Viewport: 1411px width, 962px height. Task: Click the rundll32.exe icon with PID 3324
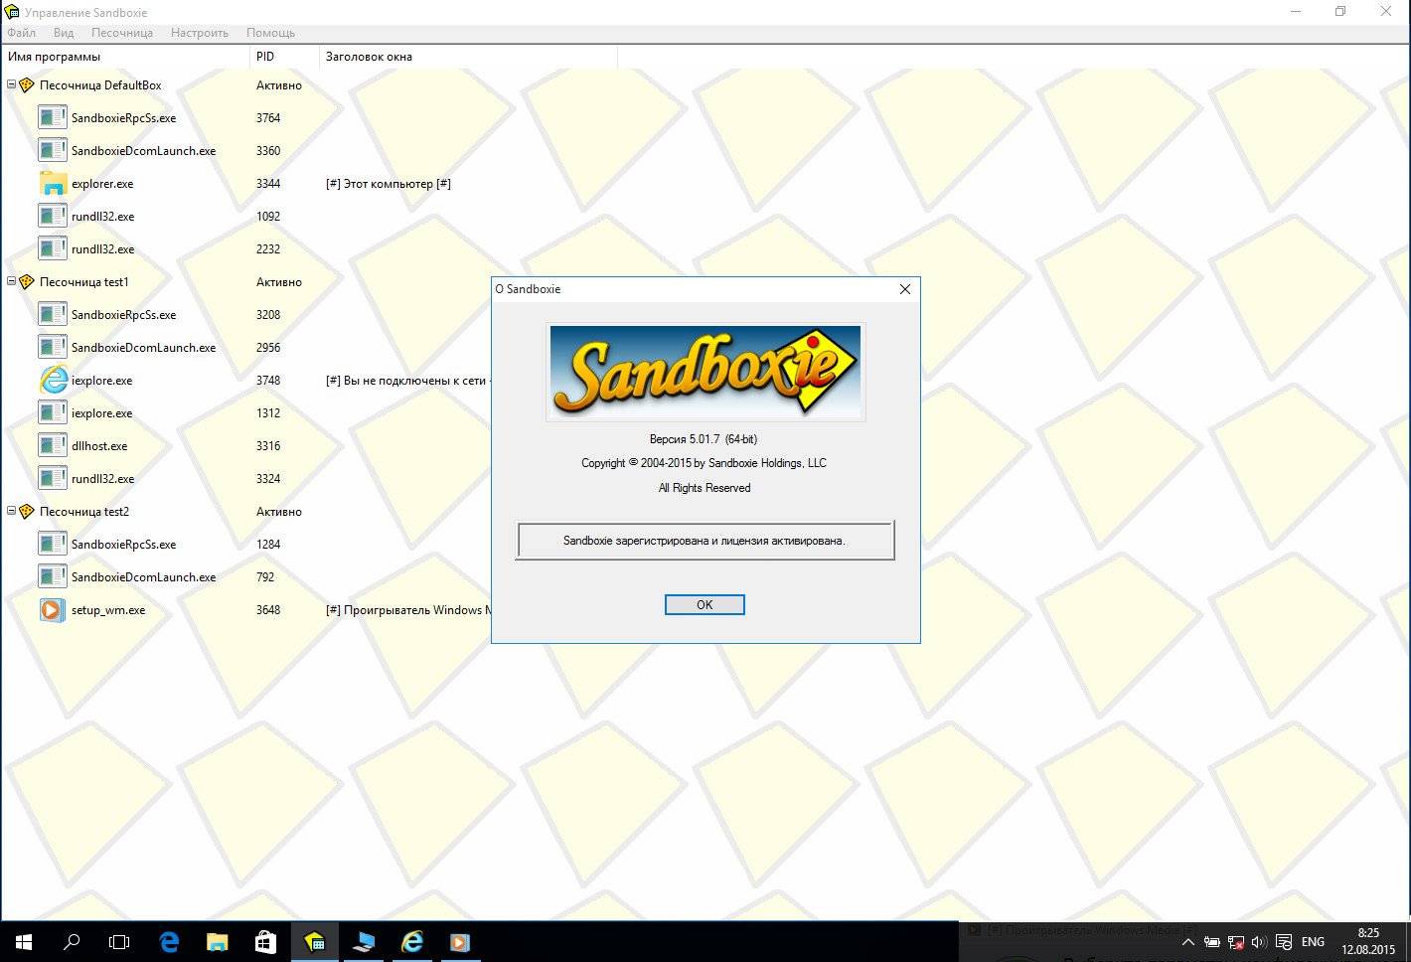coord(53,478)
